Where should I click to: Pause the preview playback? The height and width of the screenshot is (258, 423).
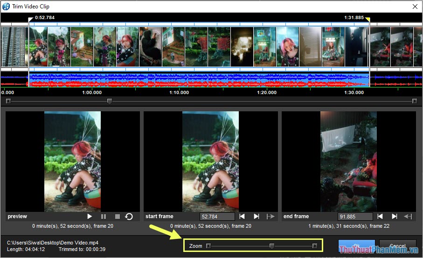pos(104,216)
